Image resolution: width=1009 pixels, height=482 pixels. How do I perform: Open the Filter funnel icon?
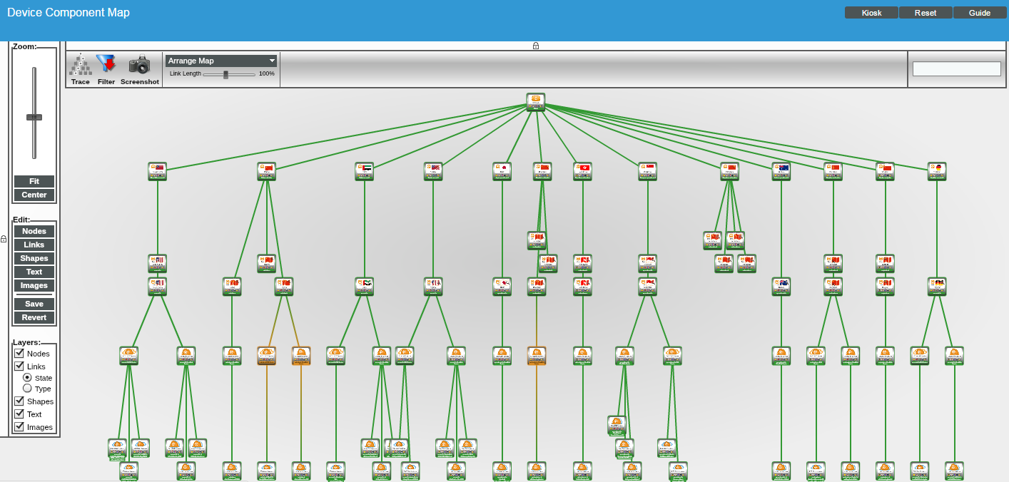tap(106, 65)
